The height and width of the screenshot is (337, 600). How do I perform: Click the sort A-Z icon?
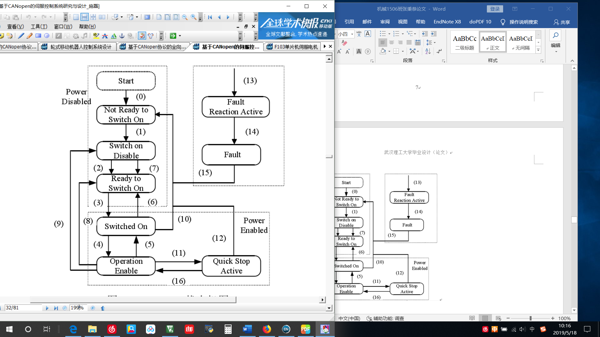click(428, 51)
